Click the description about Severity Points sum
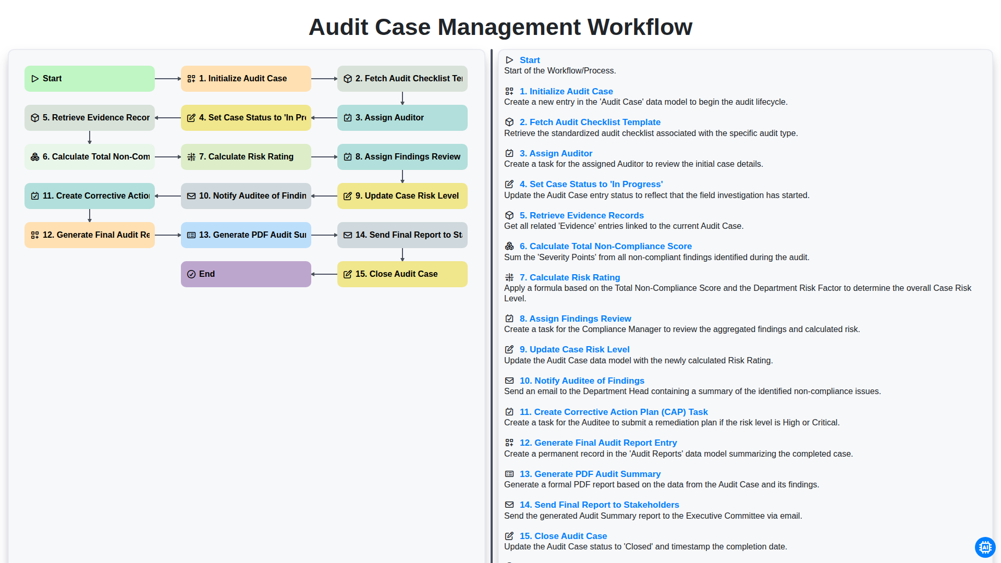This screenshot has height=563, width=1001. 657,258
